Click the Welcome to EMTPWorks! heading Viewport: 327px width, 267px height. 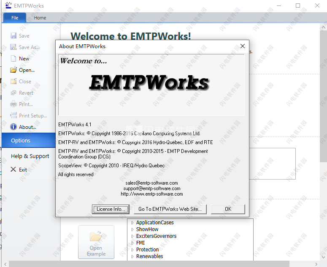(x=131, y=36)
